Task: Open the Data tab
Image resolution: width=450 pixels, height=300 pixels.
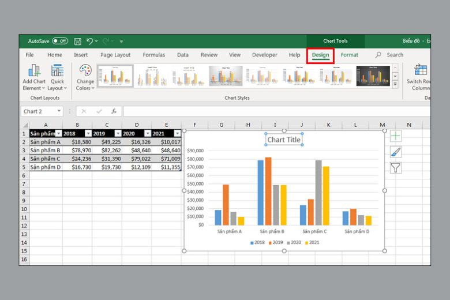Action: click(x=182, y=55)
